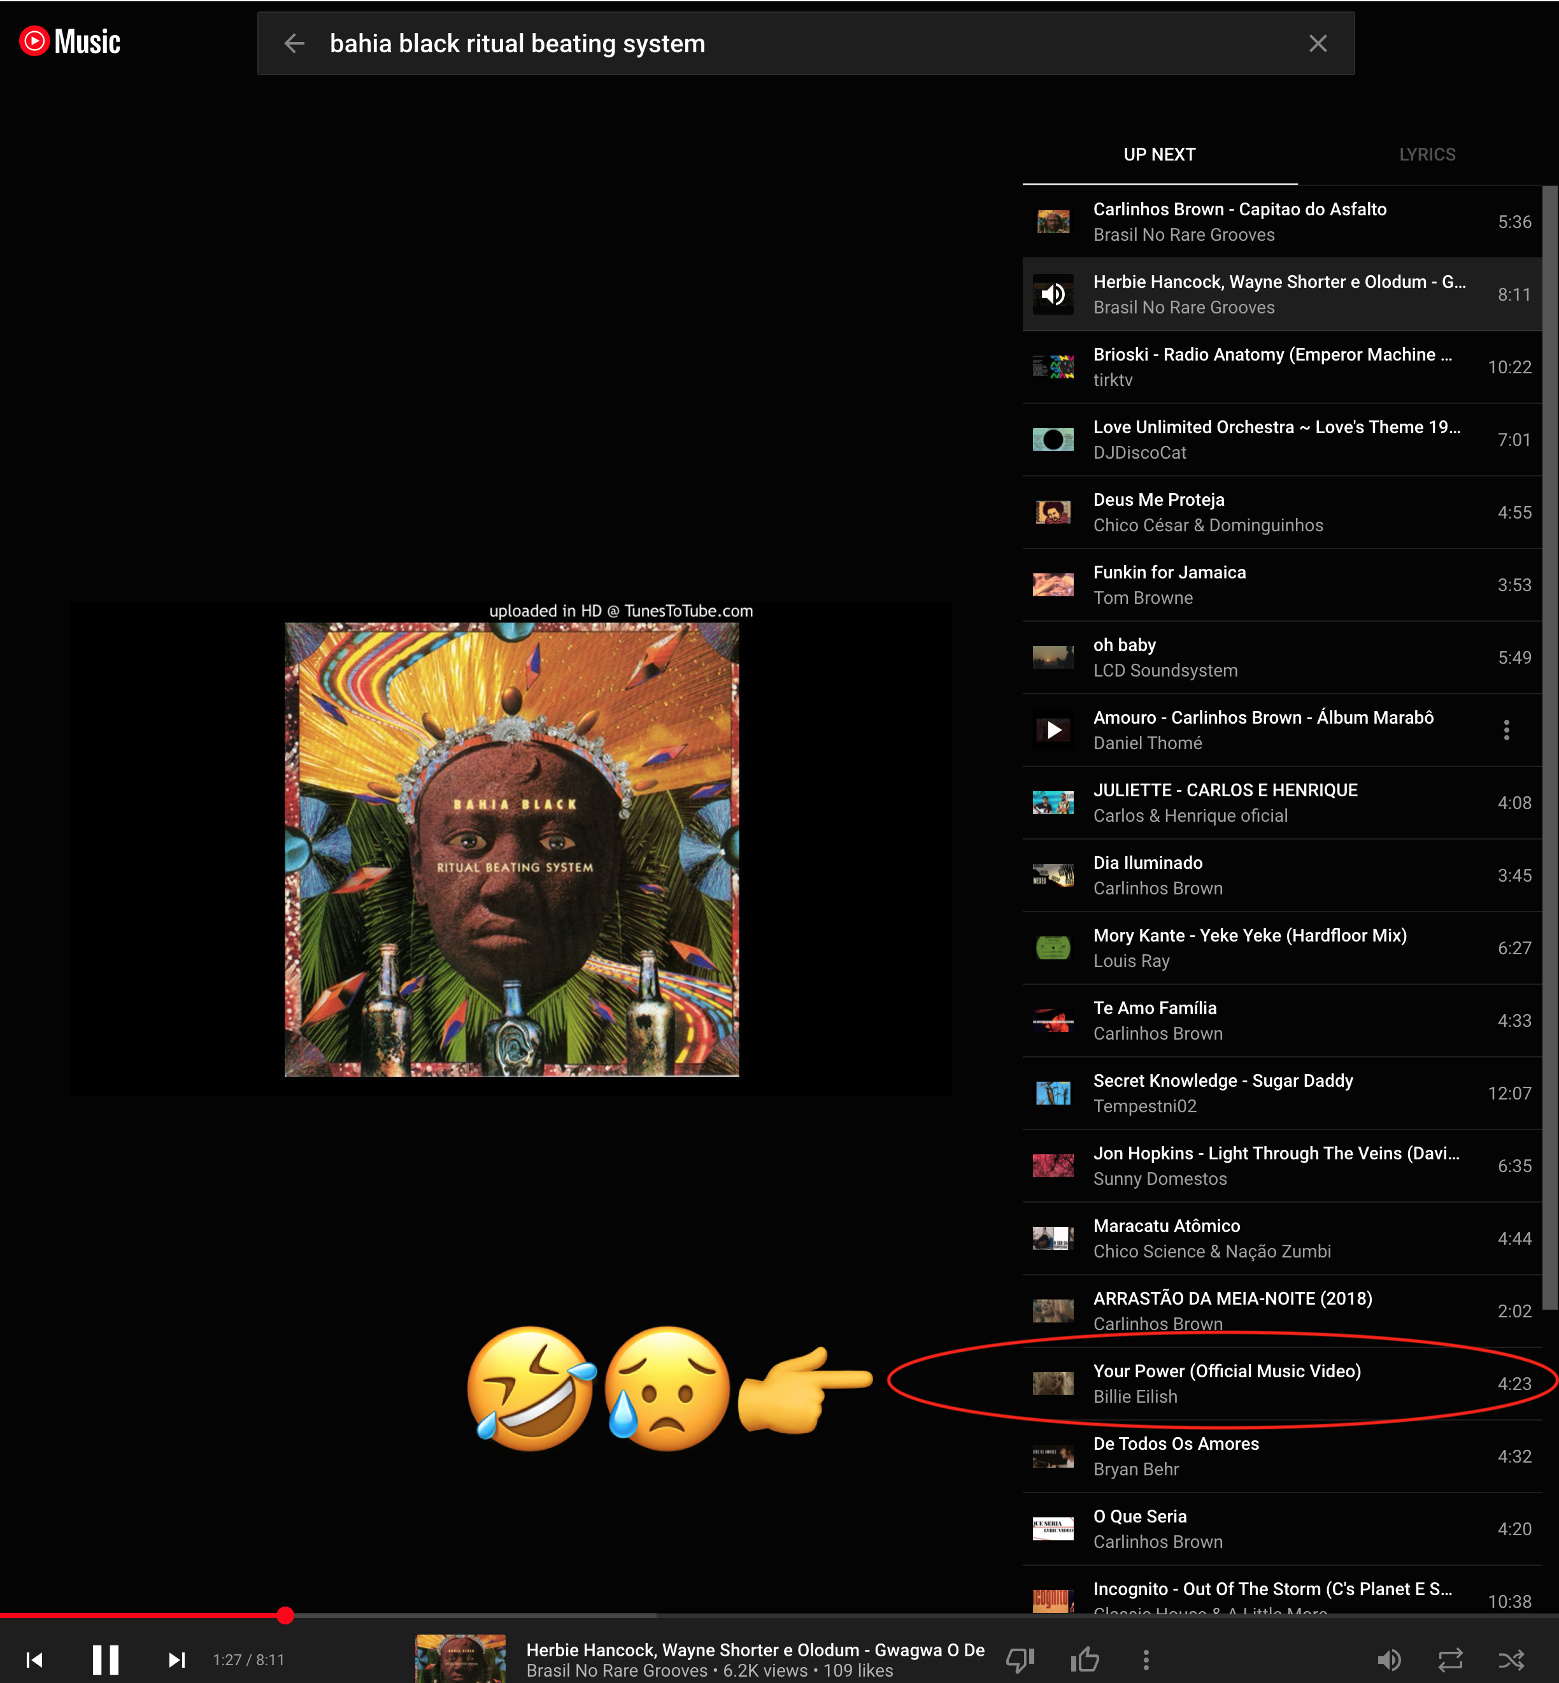Click Capitao do Asfalto thumbnail

[1053, 222]
